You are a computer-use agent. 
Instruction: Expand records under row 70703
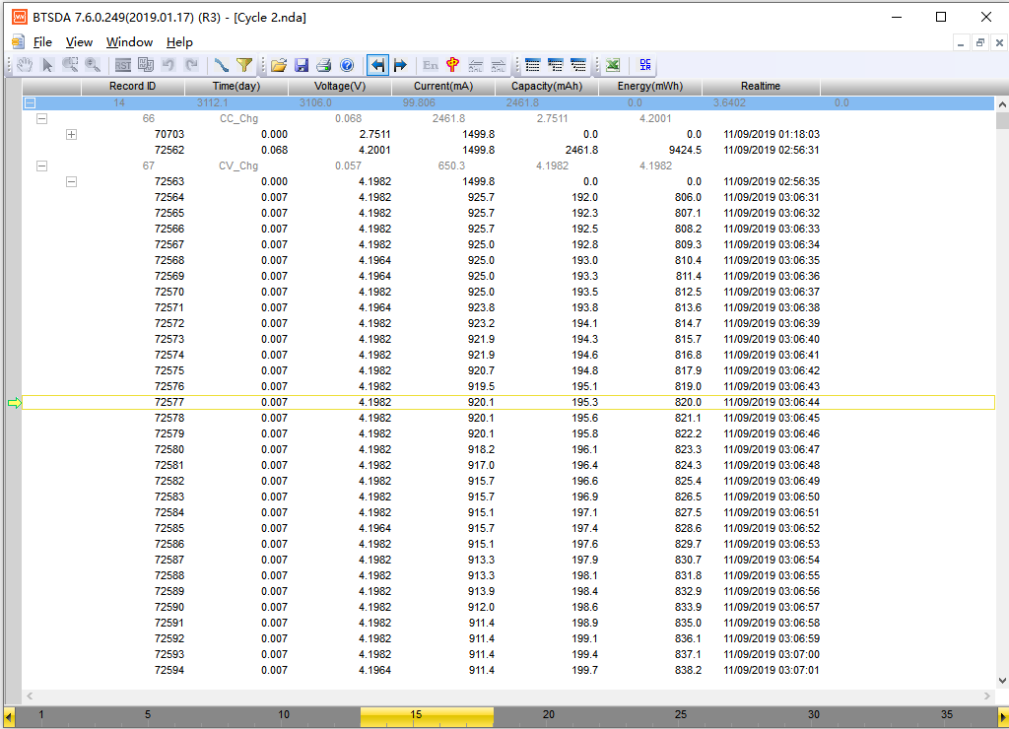click(71, 135)
